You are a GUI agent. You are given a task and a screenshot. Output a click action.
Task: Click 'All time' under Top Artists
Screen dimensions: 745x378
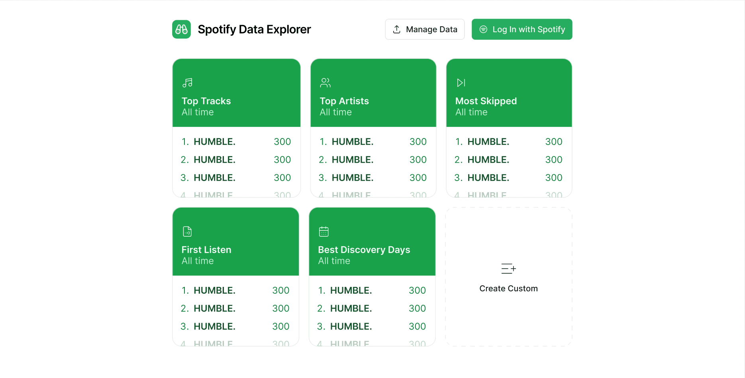[x=335, y=112]
